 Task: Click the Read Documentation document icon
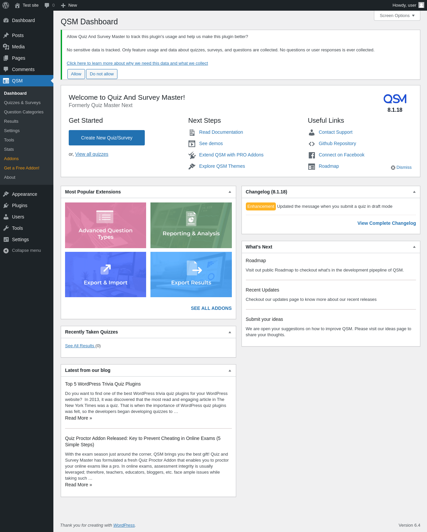[x=192, y=132]
